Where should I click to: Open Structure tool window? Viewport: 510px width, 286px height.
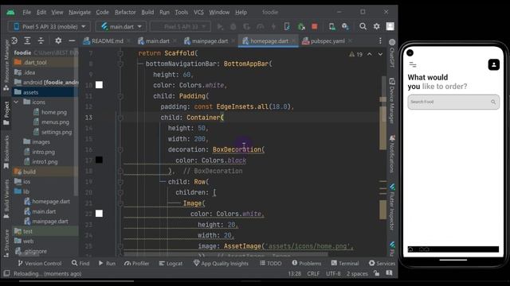[6, 242]
